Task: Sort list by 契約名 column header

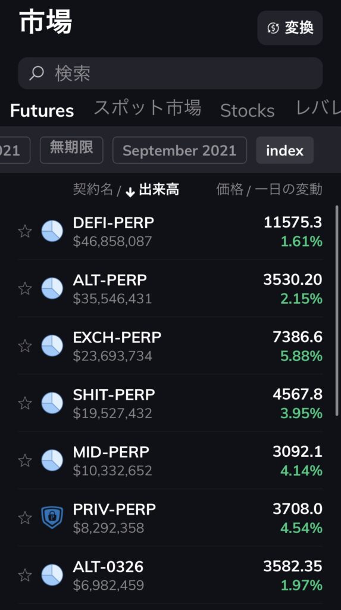Action: click(x=93, y=190)
